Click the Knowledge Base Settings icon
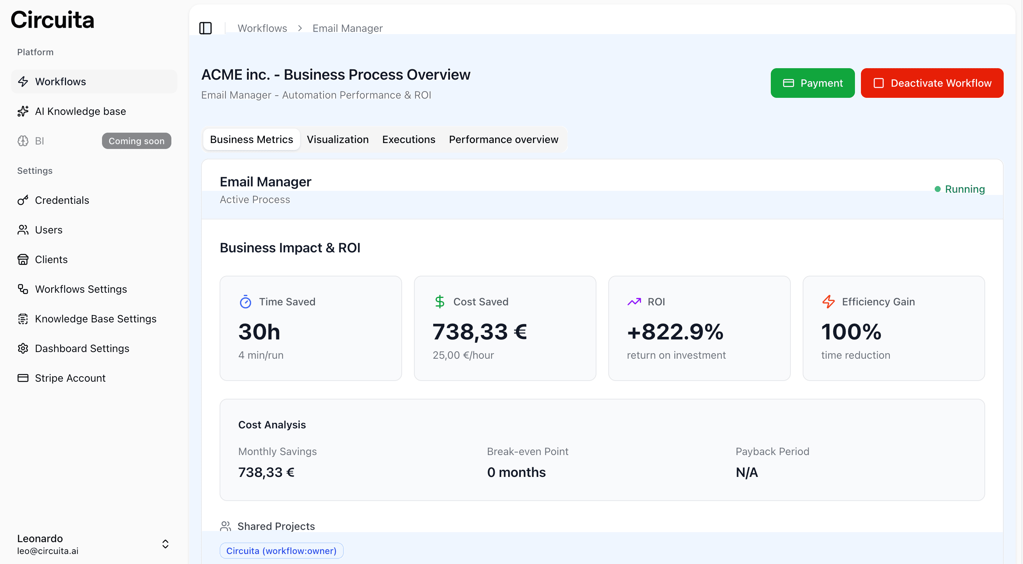The image size is (1023, 564). [23, 319]
